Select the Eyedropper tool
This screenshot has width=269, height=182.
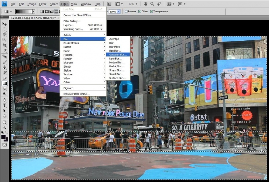[x=5, y=51]
